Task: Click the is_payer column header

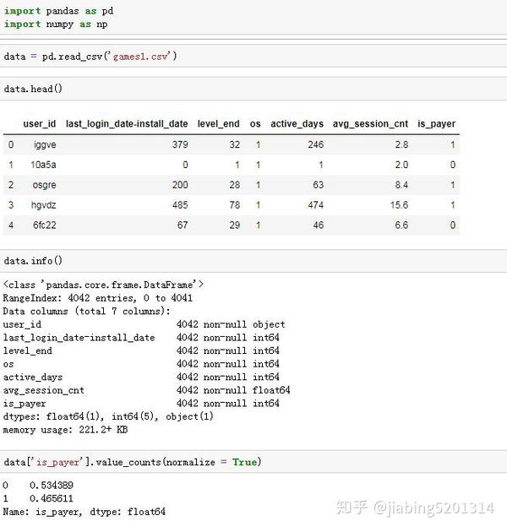Action: click(x=436, y=124)
